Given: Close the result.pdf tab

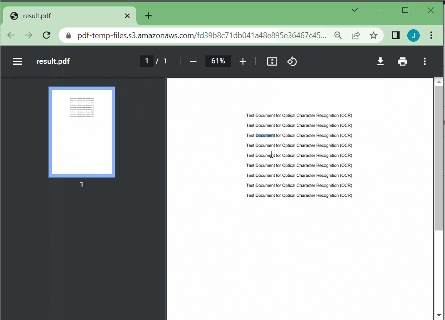Looking at the screenshot, I should coord(127,16).
